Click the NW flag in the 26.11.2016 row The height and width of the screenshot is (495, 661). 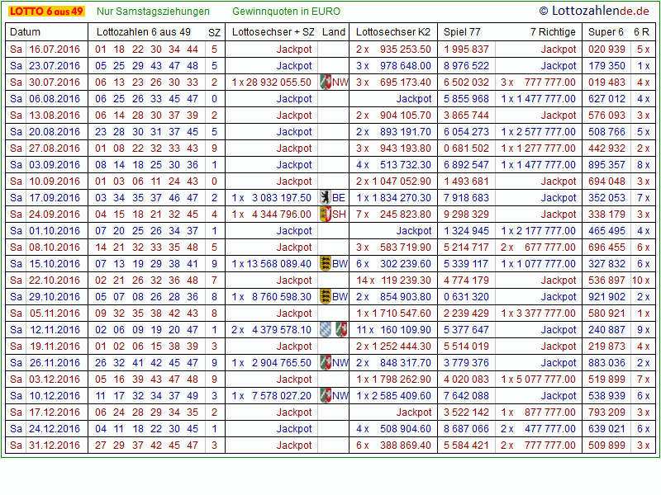326,362
